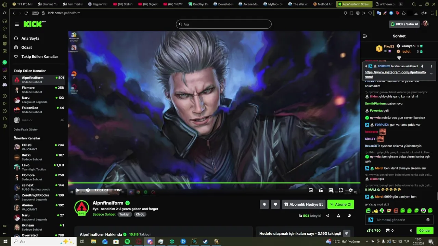Open the pinned message options menu

point(431,66)
